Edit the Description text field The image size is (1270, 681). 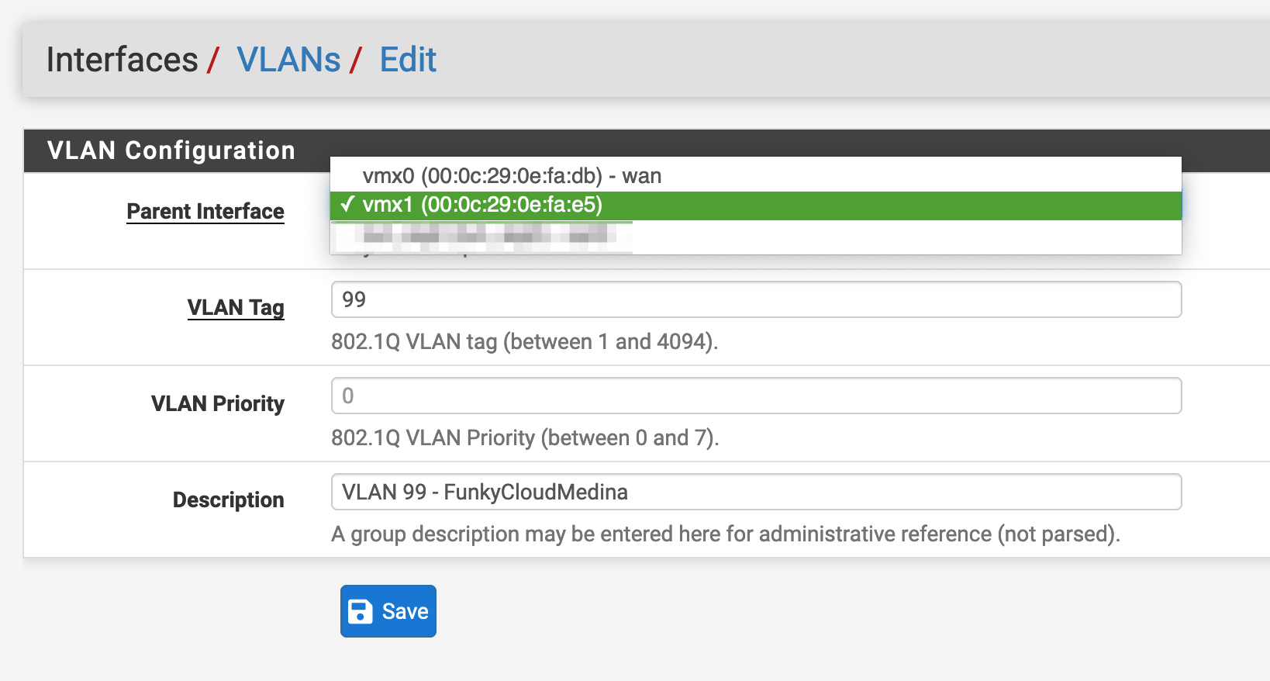pos(756,492)
